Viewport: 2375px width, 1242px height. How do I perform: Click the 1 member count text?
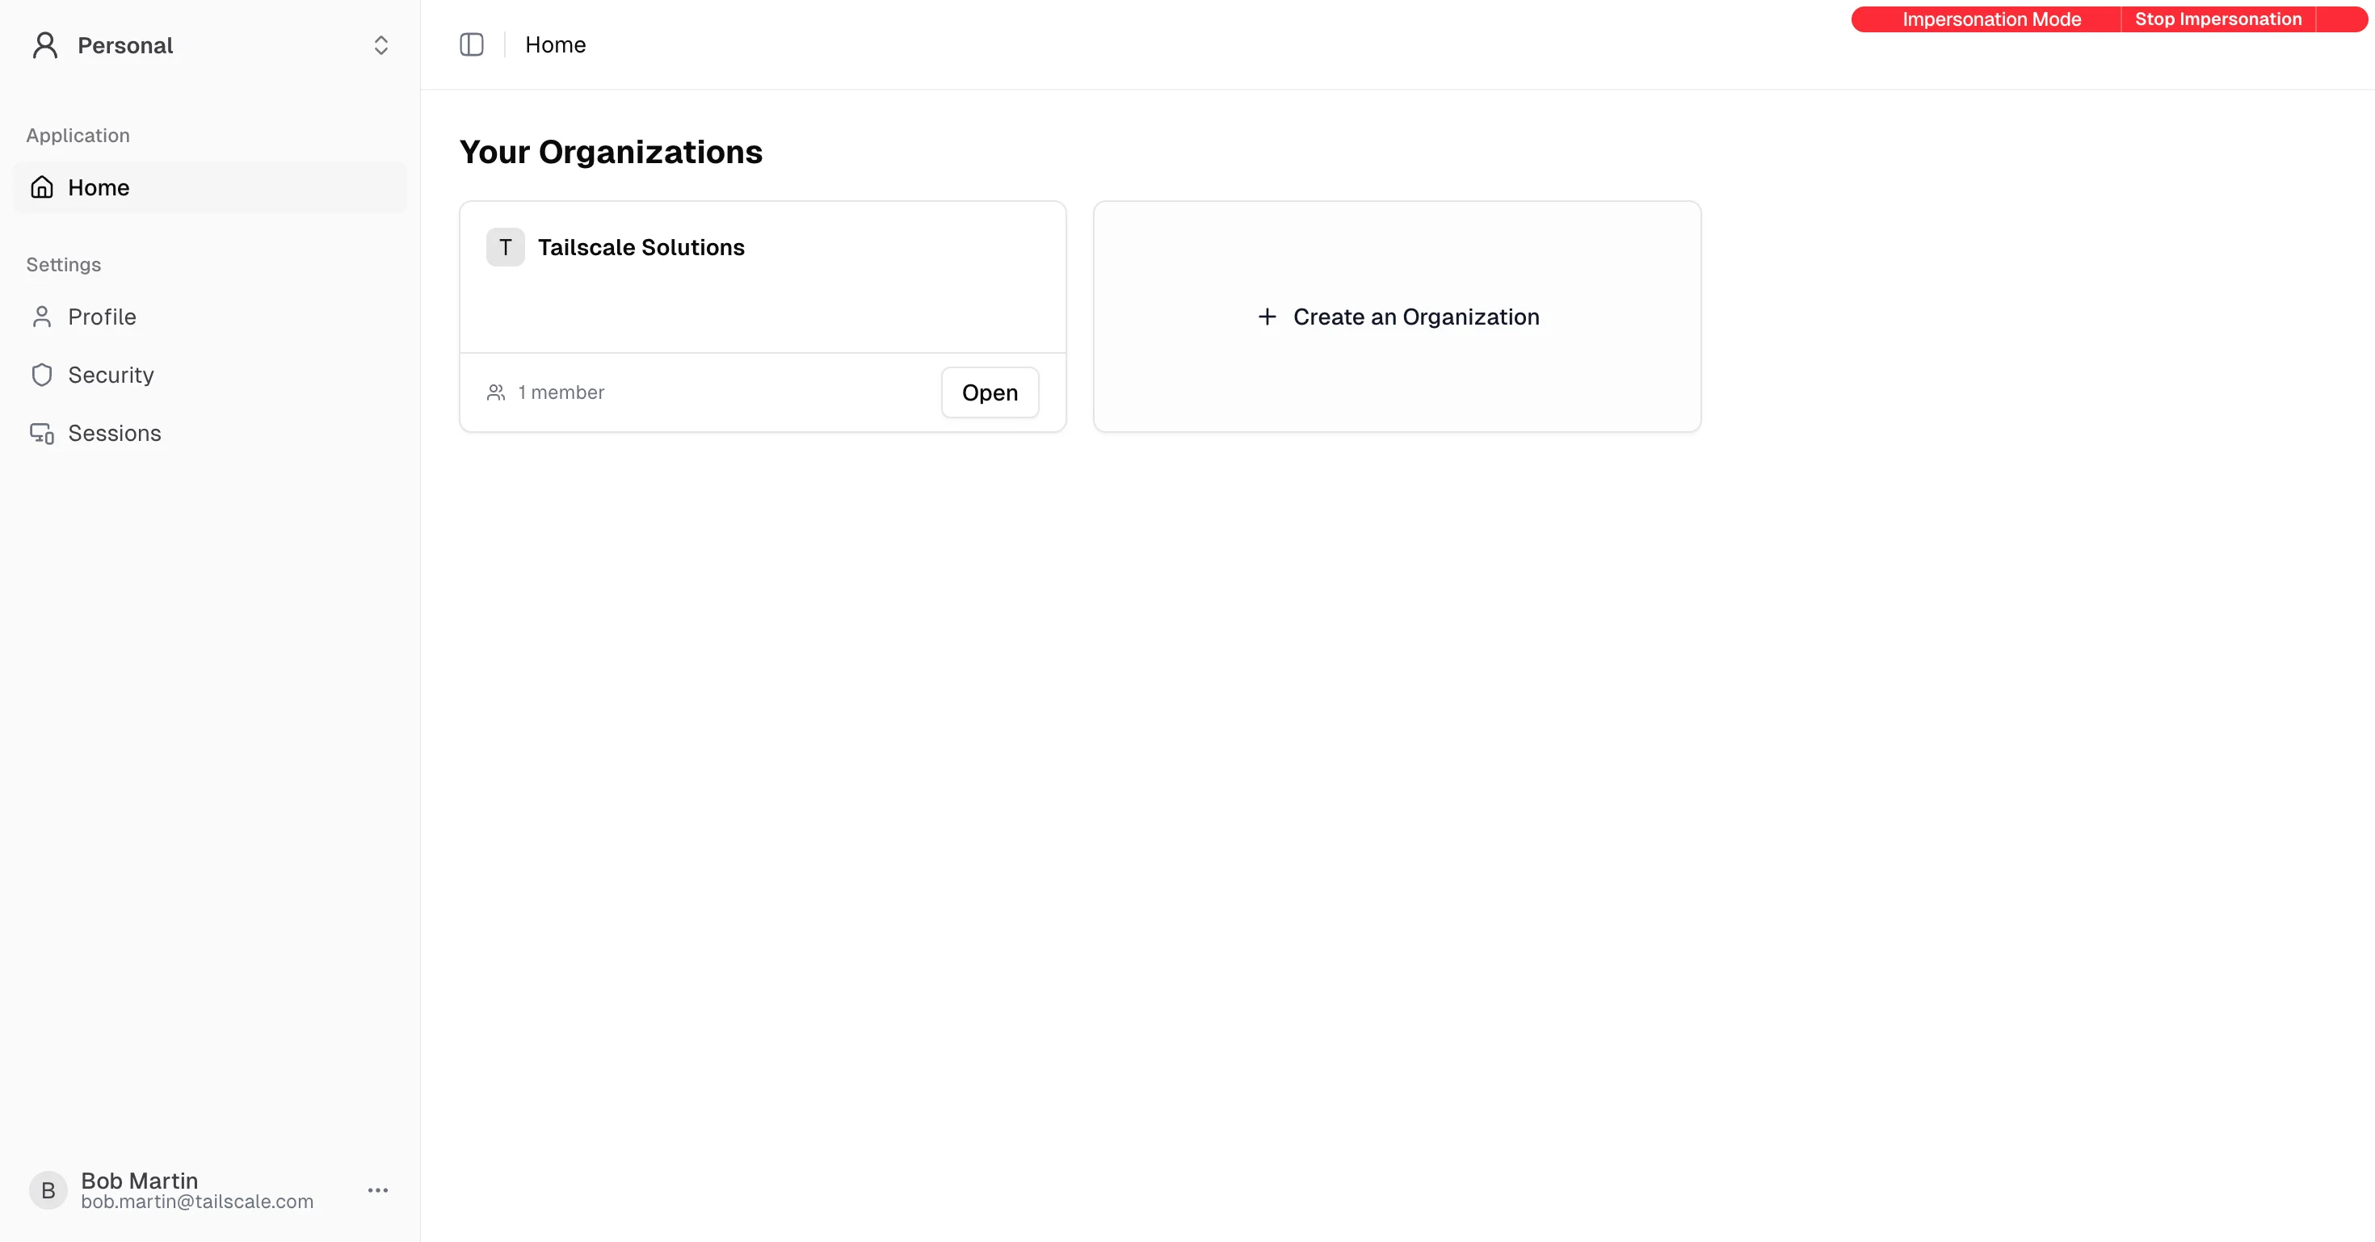tap(561, 392)
